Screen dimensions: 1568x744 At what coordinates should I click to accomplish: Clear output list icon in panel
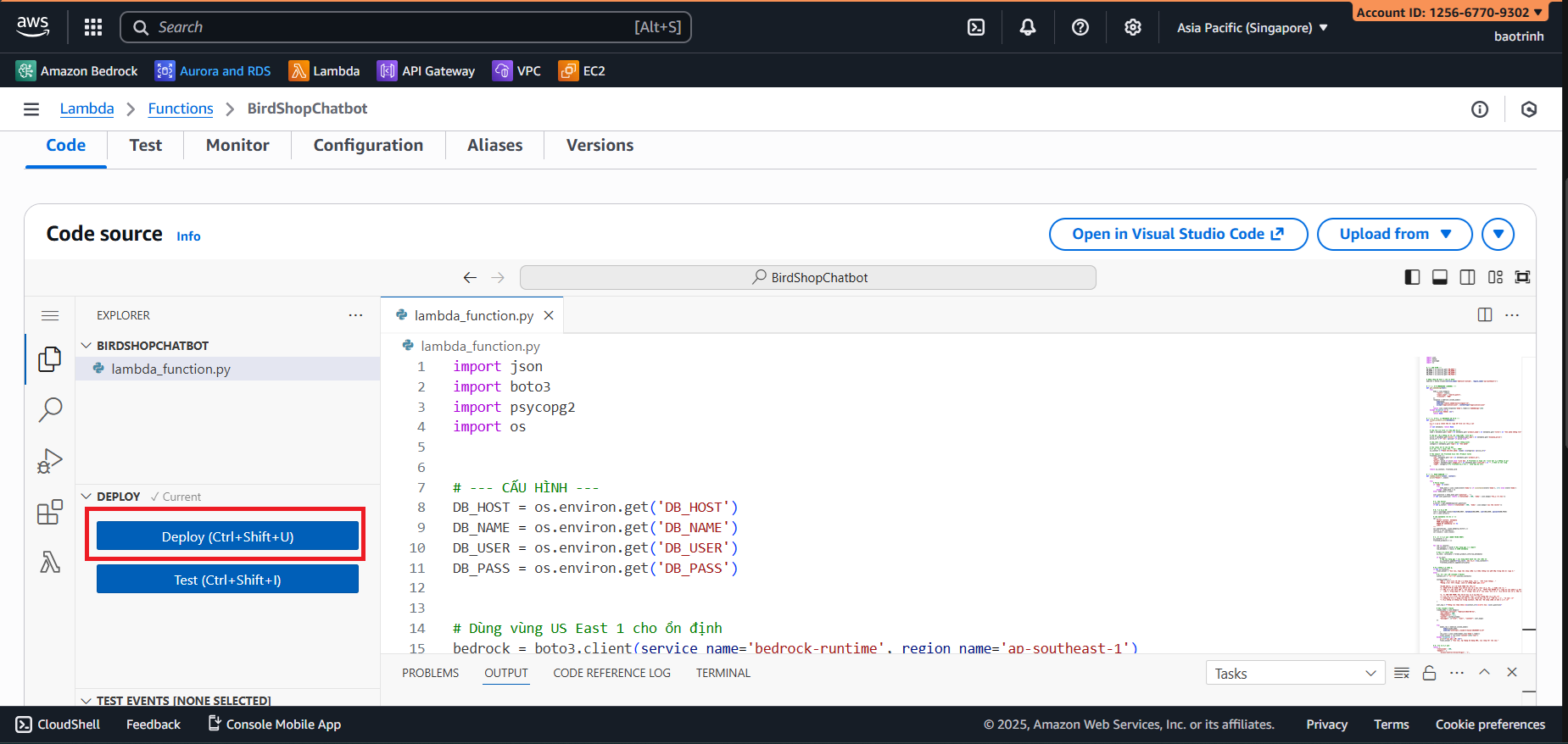click(1402, 673)
